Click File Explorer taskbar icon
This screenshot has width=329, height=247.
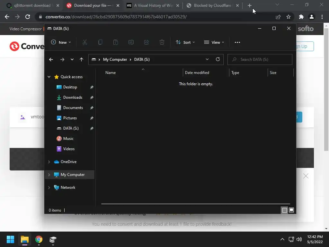click(x=24, y=239)
